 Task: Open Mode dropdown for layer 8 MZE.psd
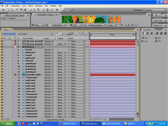49,61
